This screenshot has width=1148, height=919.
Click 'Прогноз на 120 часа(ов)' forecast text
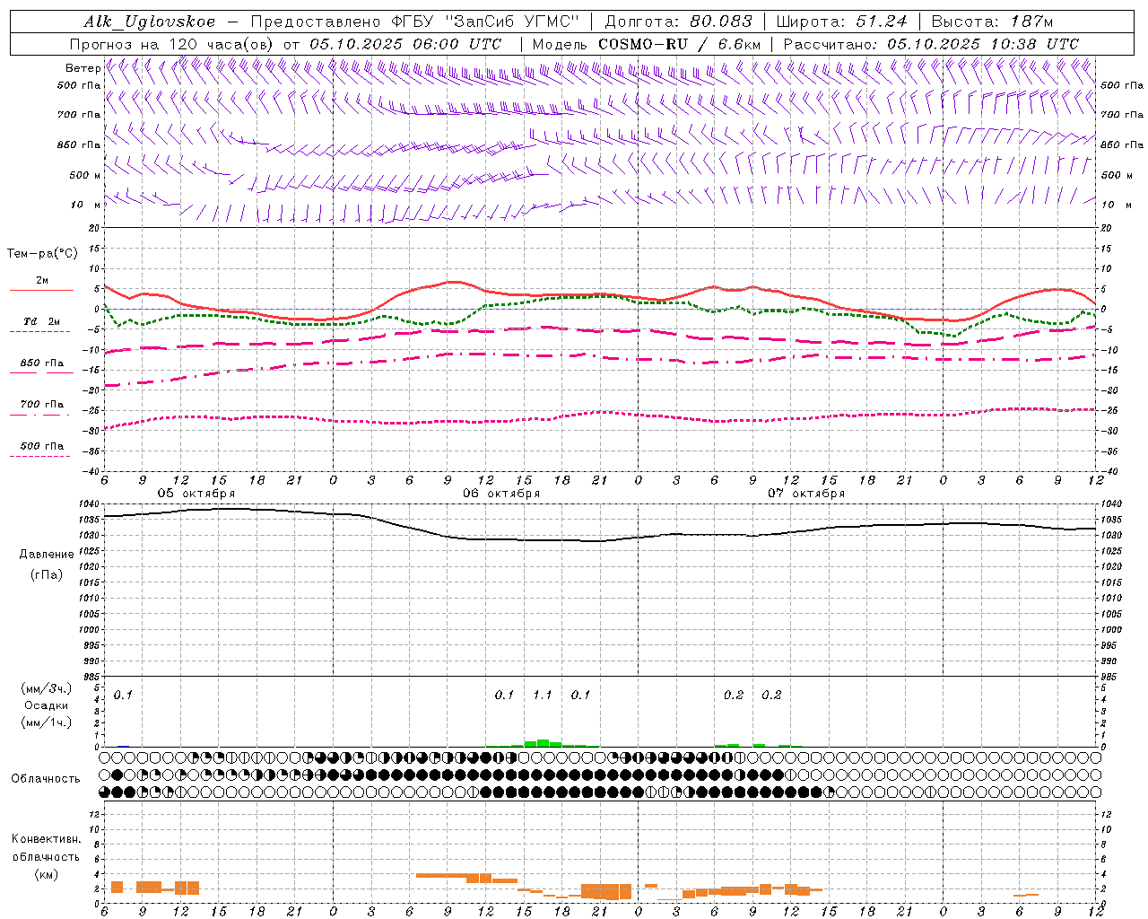click(x=173, y=43)
